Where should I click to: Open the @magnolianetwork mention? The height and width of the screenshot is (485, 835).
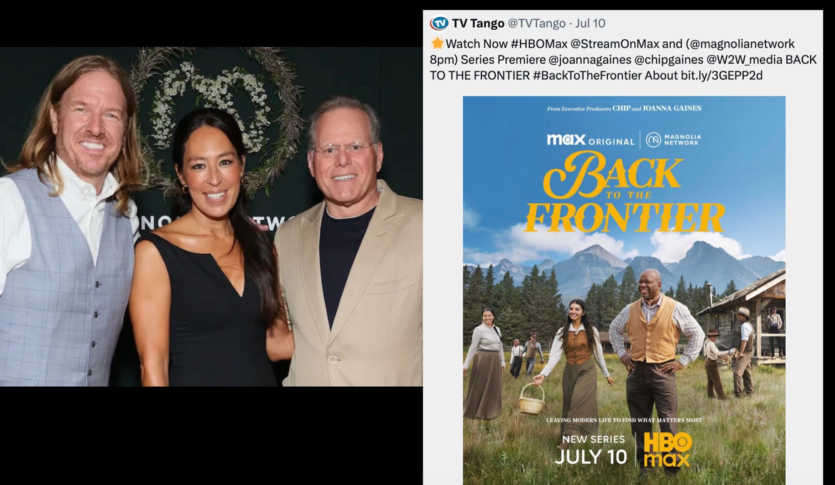click(742, 44)
